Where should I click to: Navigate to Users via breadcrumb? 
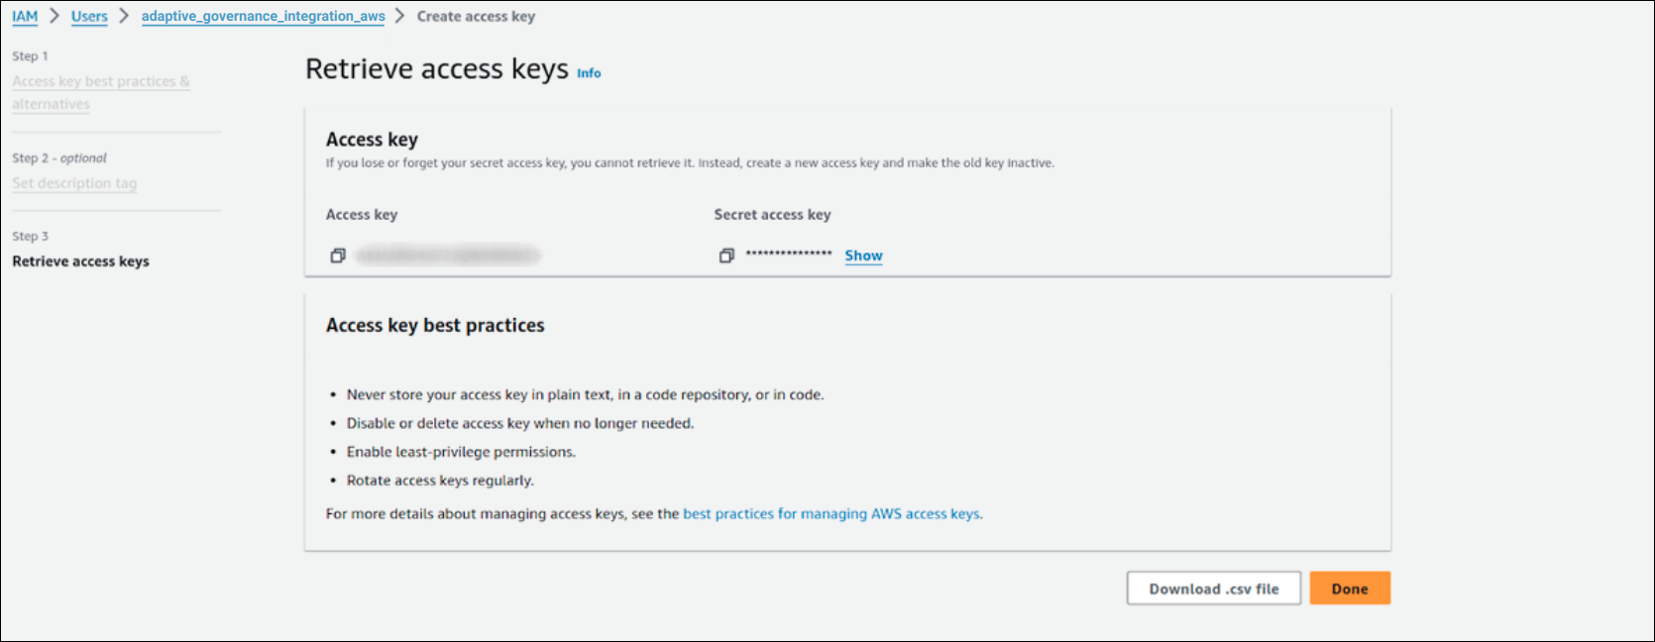(x=89, y=16)
